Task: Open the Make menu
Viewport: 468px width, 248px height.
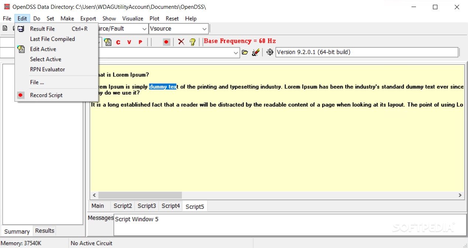Action: 67,18
